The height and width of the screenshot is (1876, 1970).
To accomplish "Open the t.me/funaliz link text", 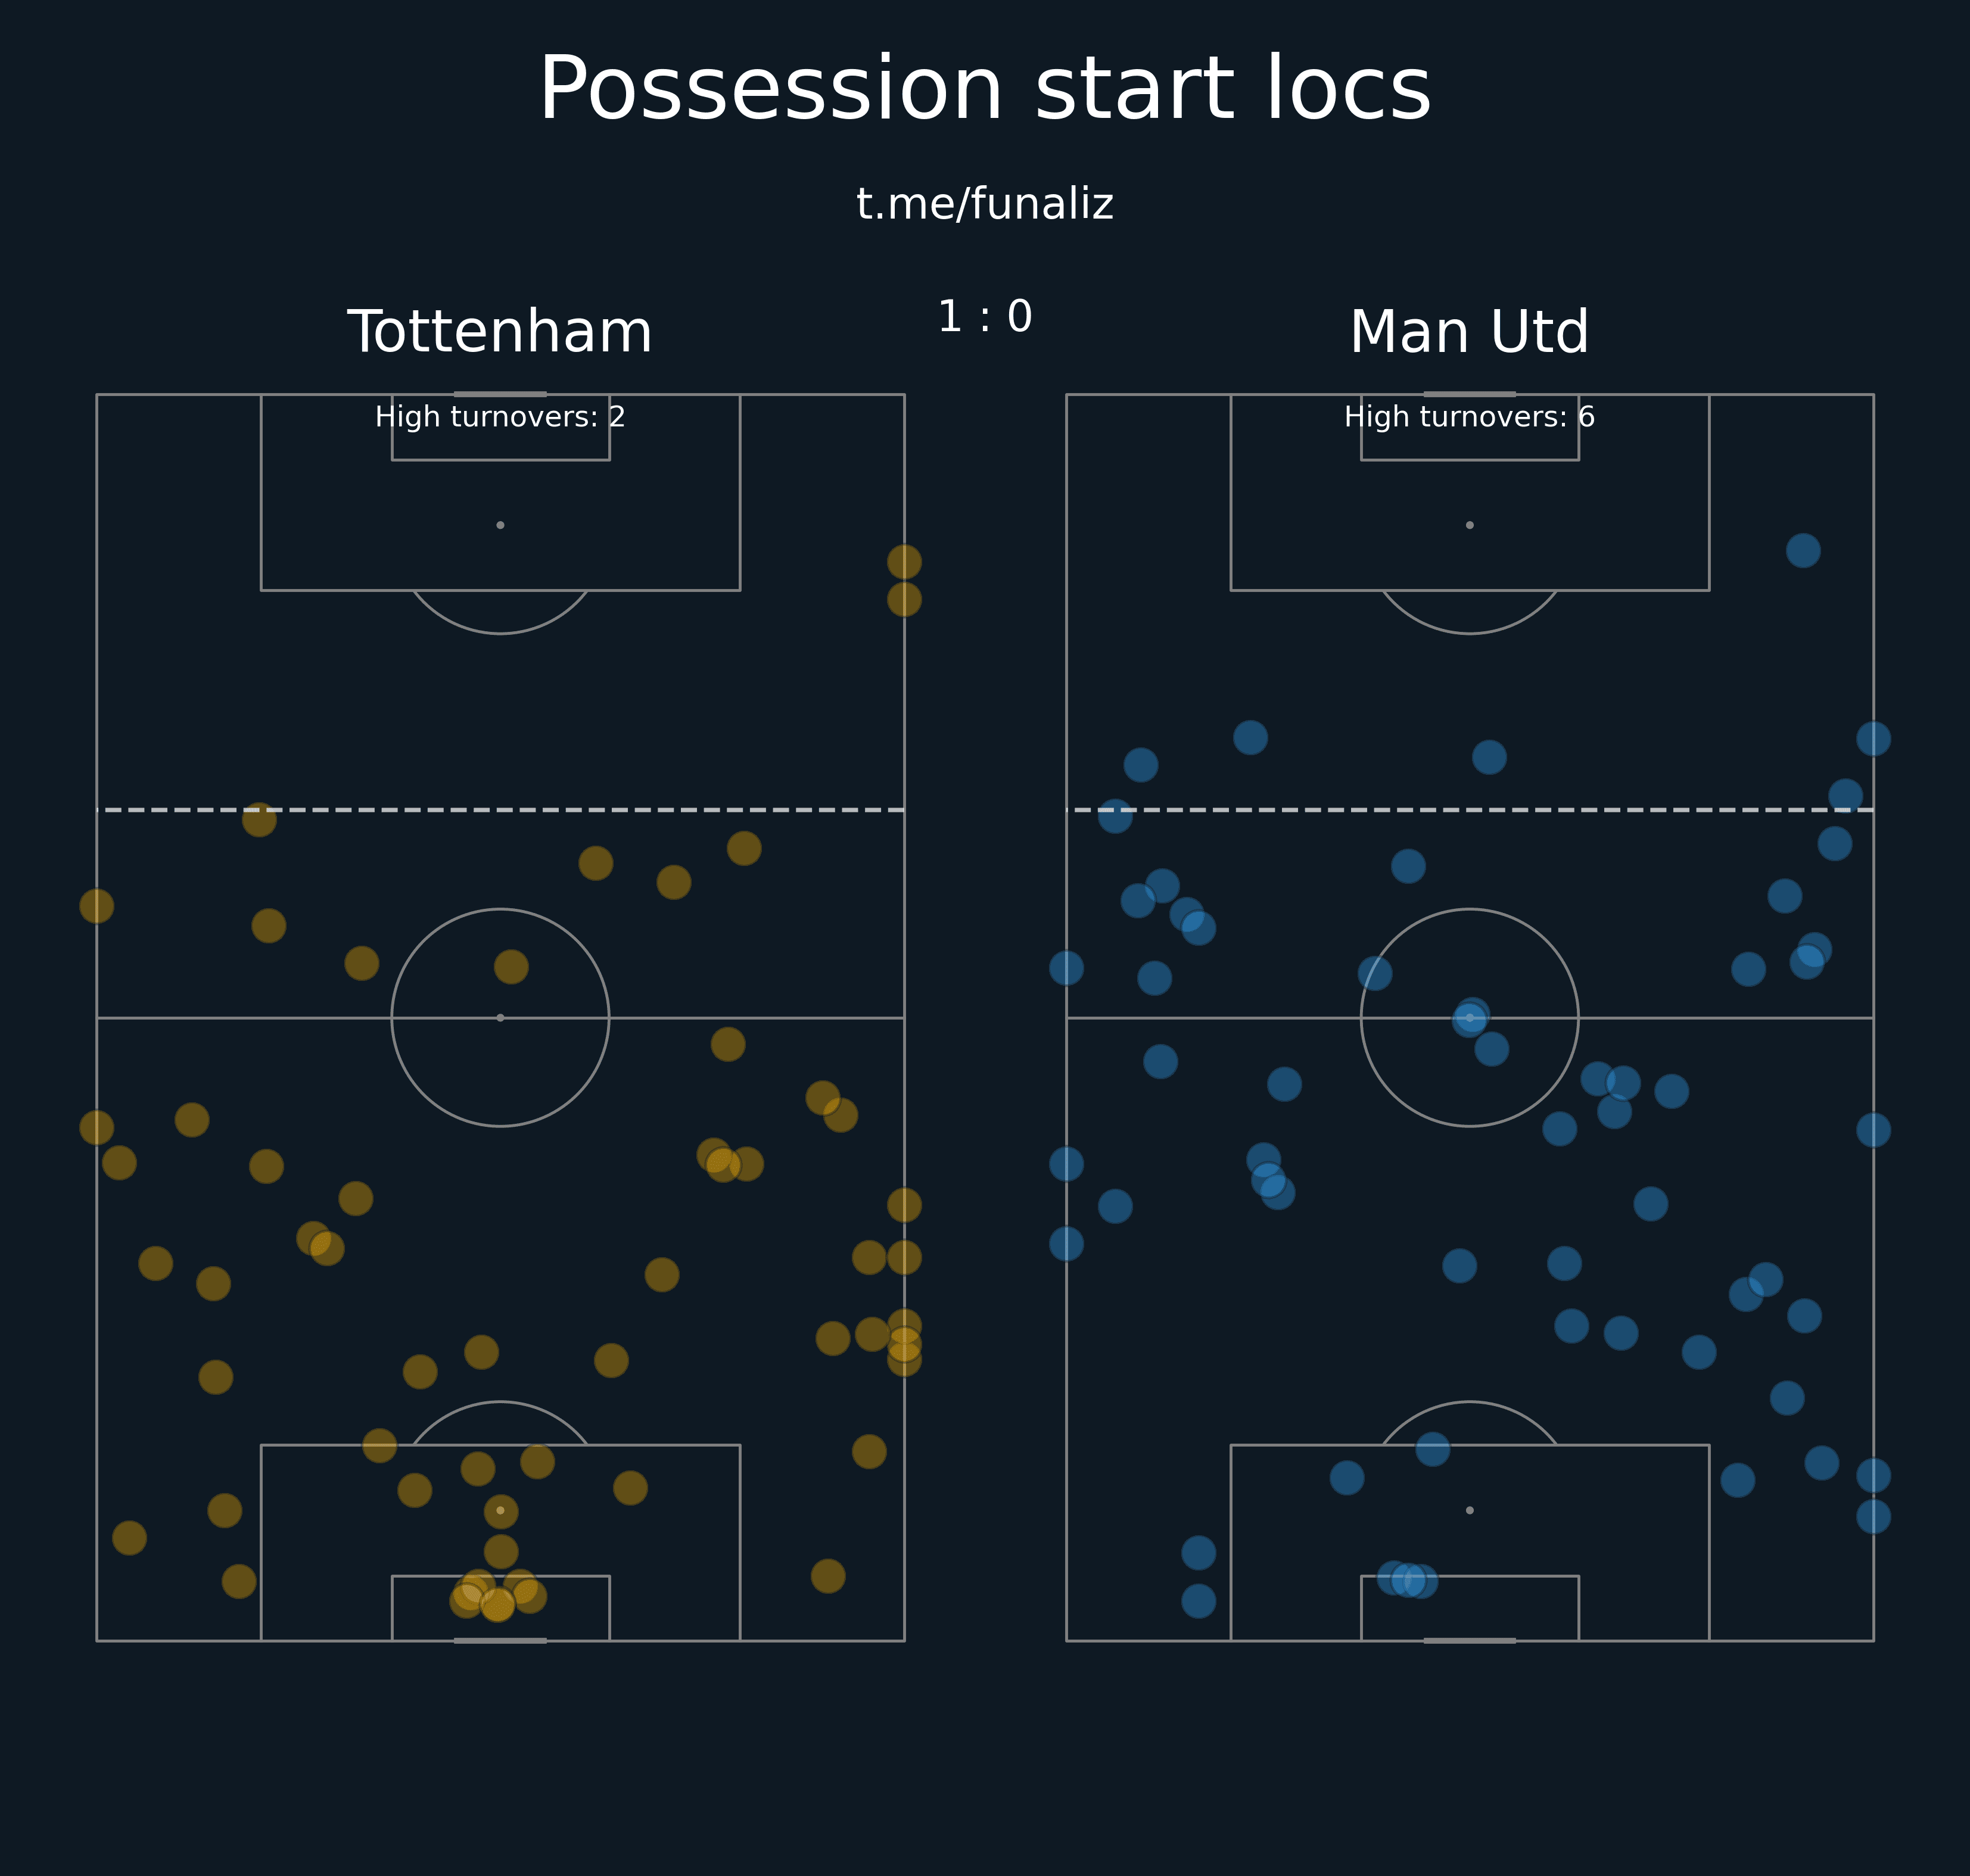I will coord(984,204).
